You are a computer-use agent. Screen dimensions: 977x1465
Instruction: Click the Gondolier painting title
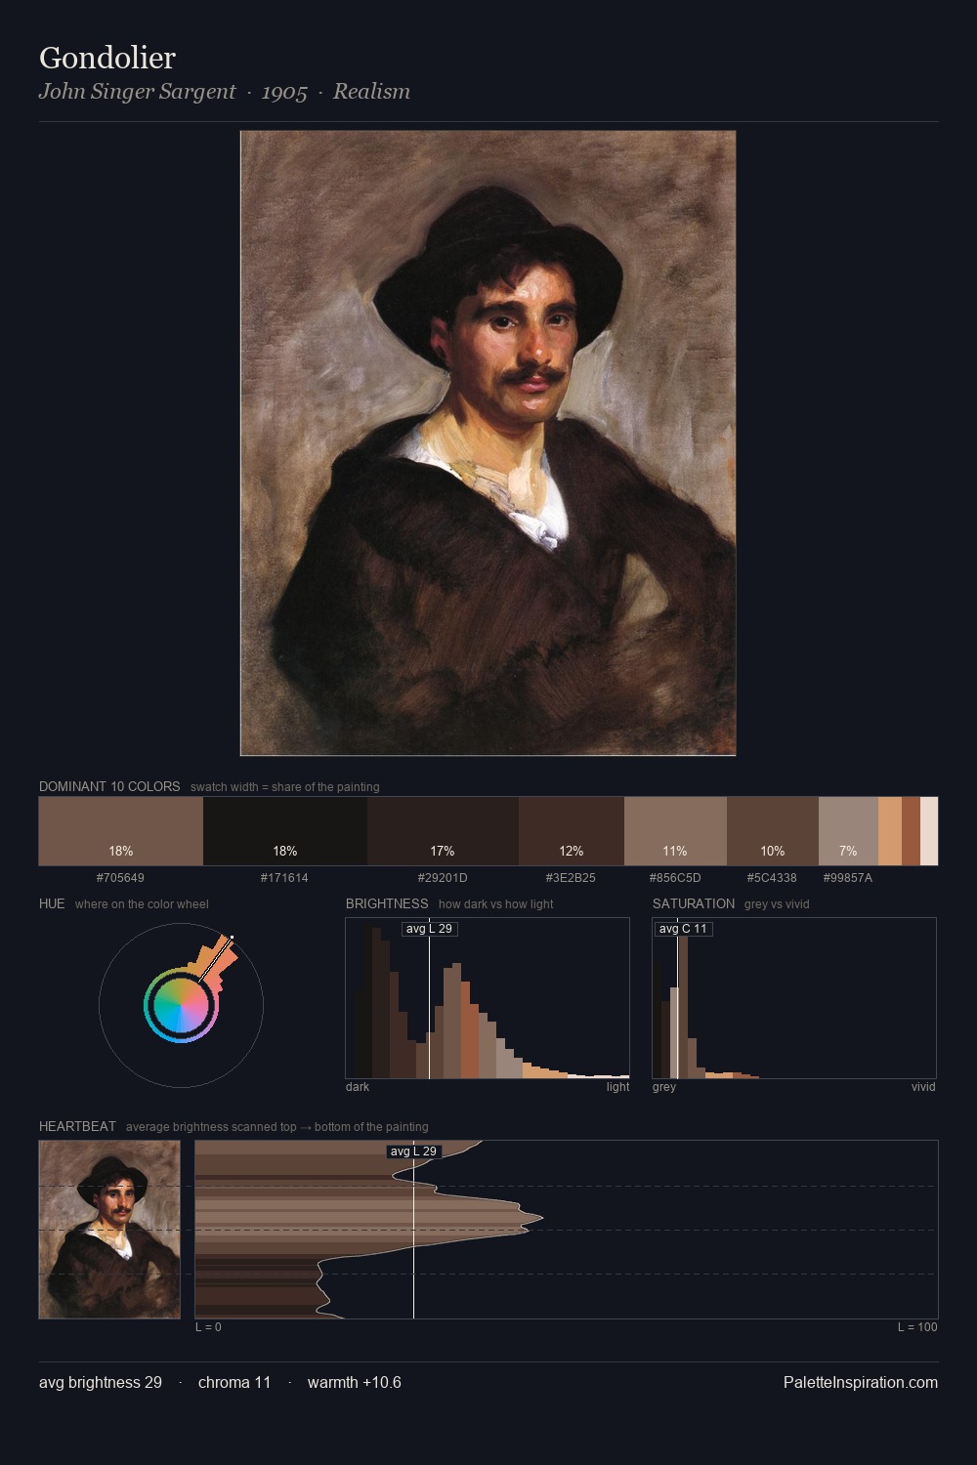tap(107, 58)
